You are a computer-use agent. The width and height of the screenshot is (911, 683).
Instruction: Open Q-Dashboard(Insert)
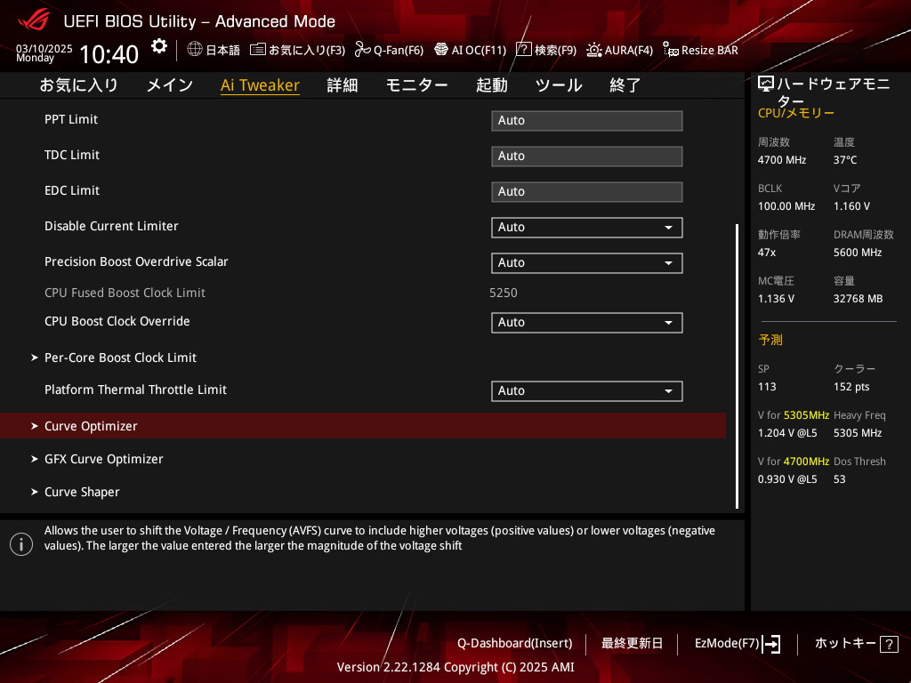click(515, 644)
